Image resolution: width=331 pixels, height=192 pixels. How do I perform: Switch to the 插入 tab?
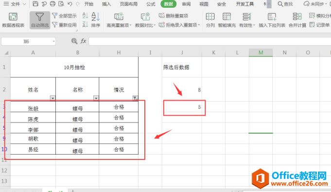point(106,4)
